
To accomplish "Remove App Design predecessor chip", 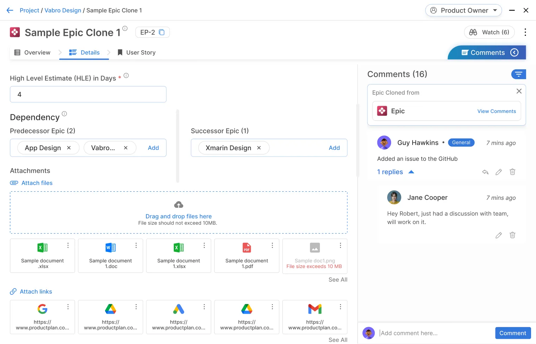I will click(x=69, y=148).
